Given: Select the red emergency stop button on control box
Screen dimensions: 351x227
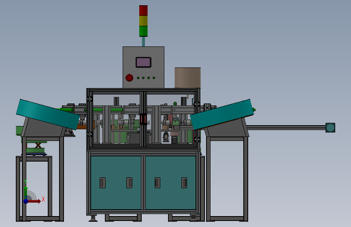Looking at the screenshot, I should pos(130,78).
